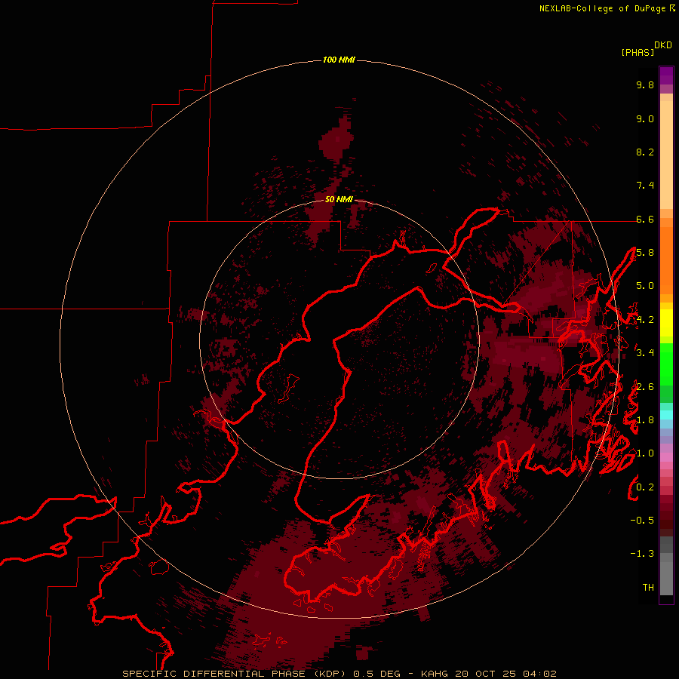Click the DKD label above the color scale
Image resolution: width=679 pixels, height=679 pixels.
click(663, 45)
